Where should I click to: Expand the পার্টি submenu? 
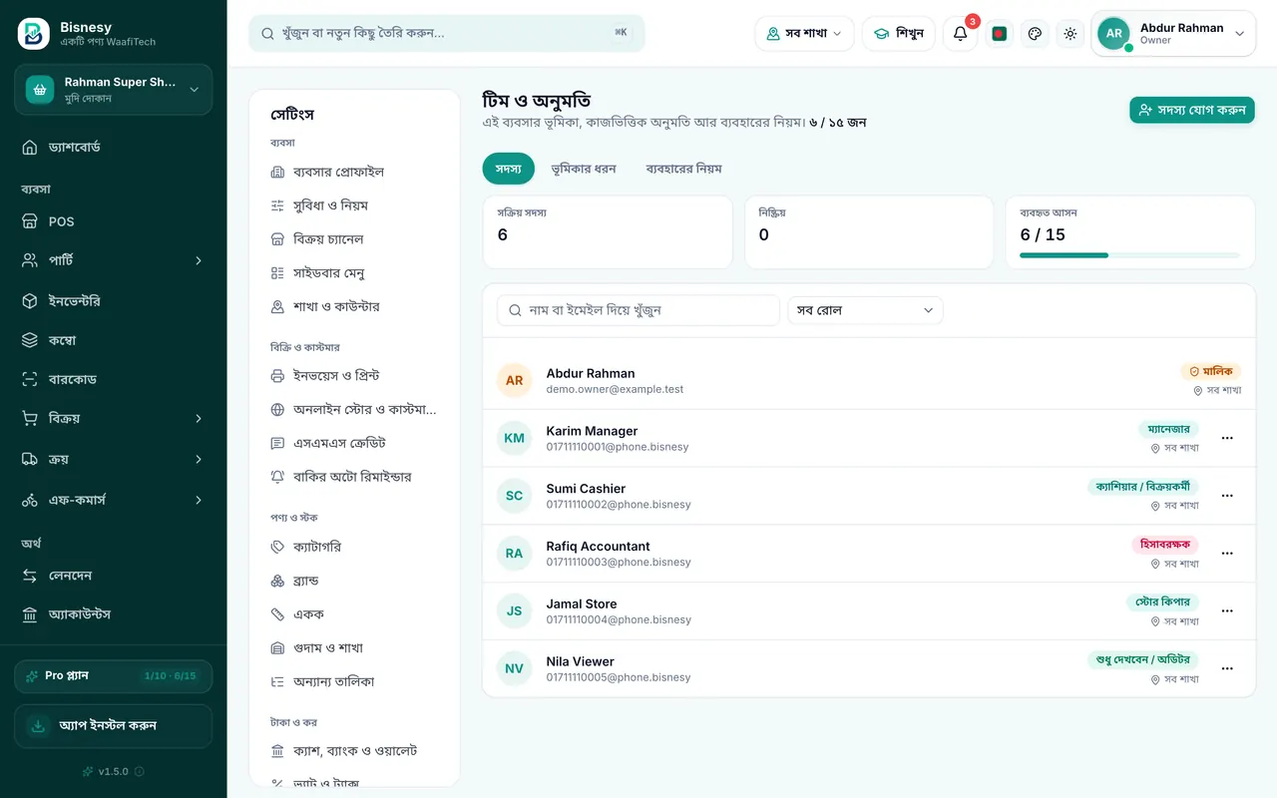point(113,260)
